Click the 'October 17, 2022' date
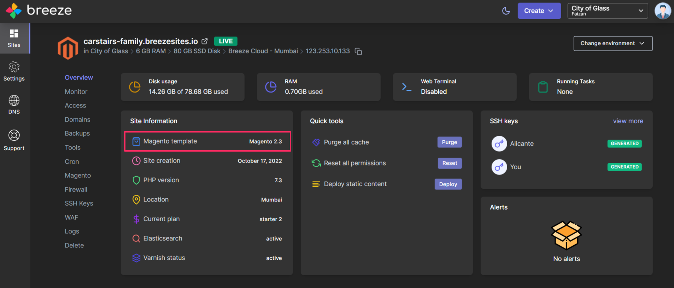Viewport: 674px width, 288px height. point(260,161)
